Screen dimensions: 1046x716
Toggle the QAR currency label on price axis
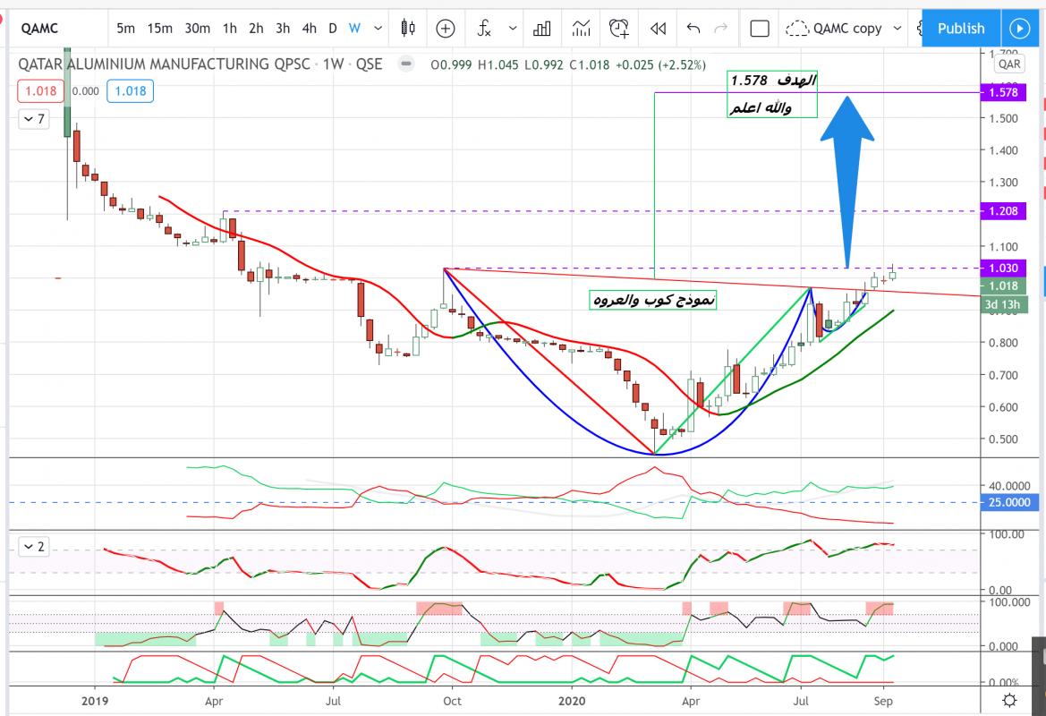[x=1009, y=64]
